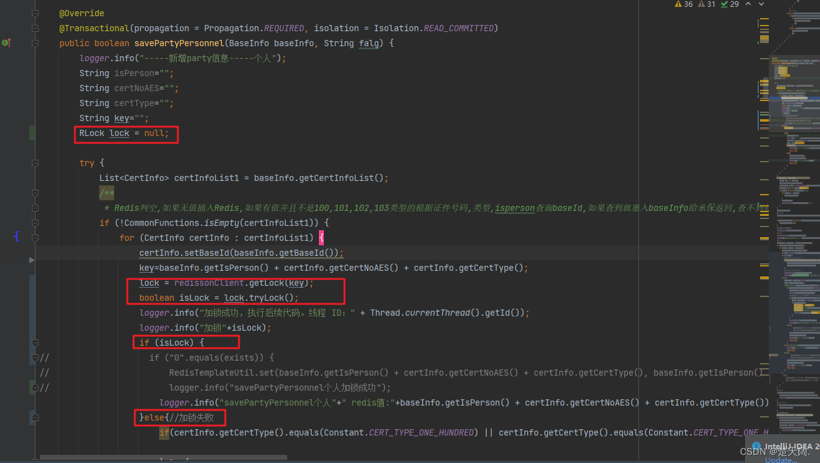The height and width of the screenshot is (463, 820).
Task: Click the "@Transactional" annotation
Action: click(94, 28)
